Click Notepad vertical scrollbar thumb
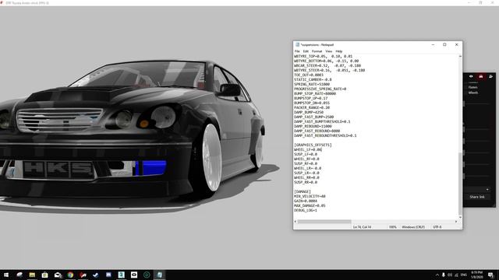The image size is (499, 280). [460, 184]
